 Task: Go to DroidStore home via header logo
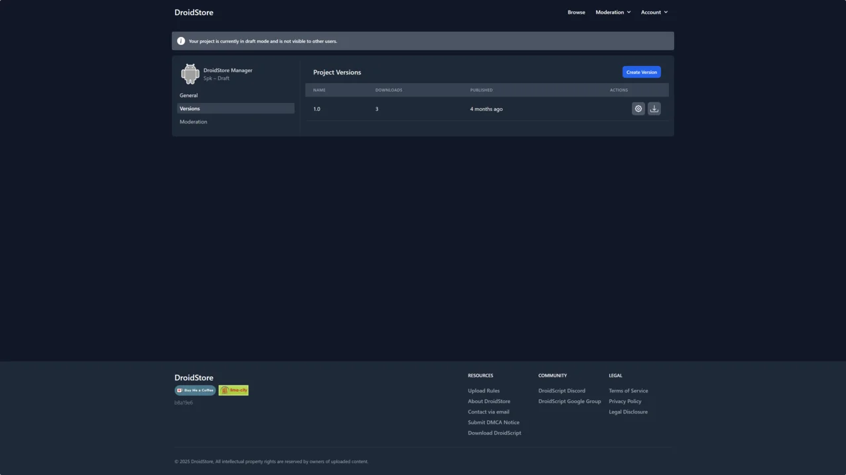click(194, 12)
